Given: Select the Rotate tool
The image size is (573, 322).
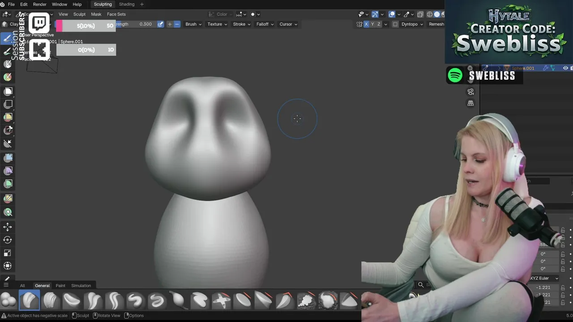Looking at the screenshot, I should (8, 240).
